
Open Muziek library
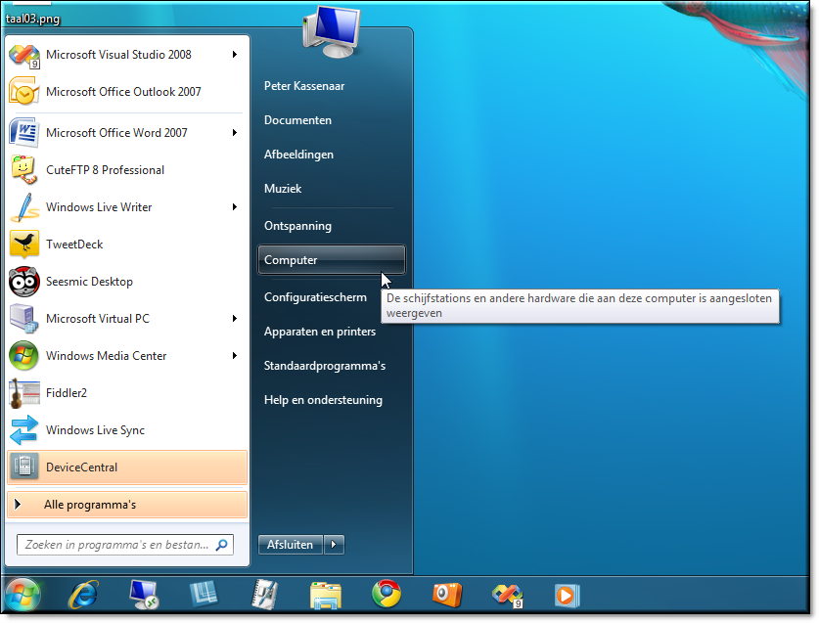[x=283, y=189]
